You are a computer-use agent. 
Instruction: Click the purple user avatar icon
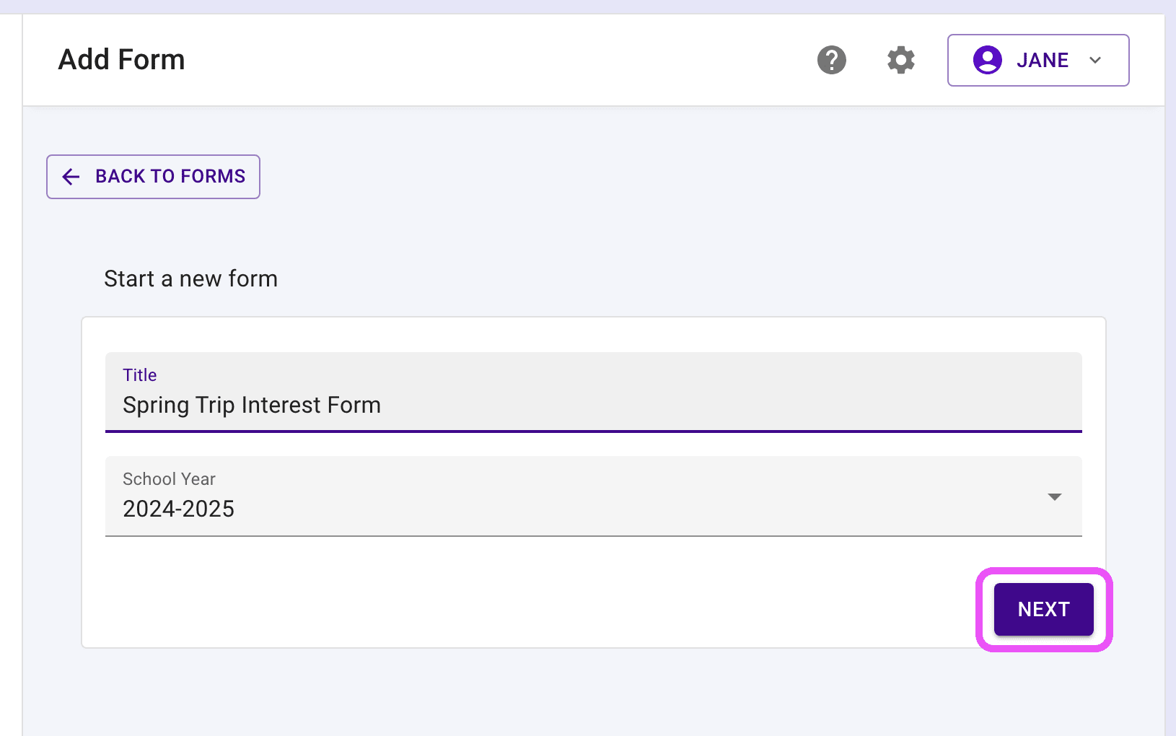pos(987,60)
